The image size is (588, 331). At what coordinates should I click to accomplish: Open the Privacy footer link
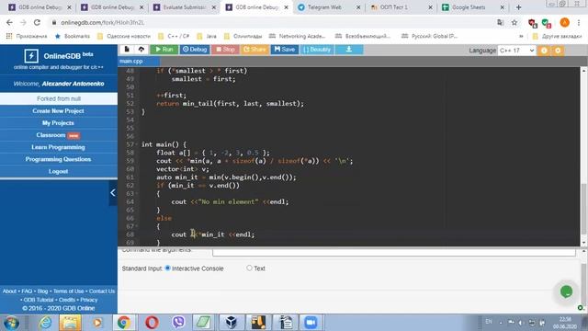click(x=89, y=300)
